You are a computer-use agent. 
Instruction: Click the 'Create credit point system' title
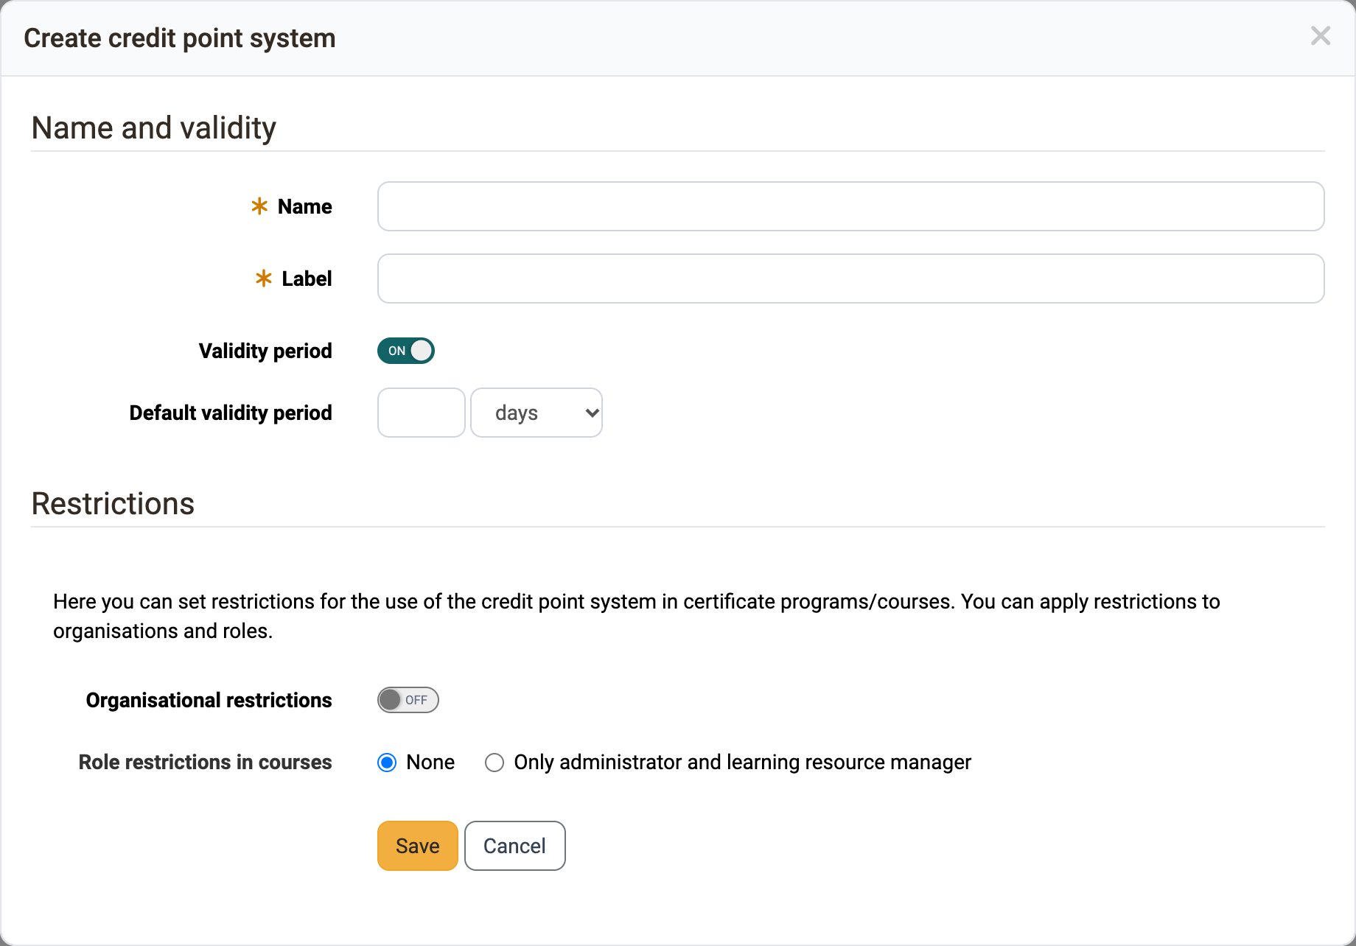pyautogui.click(x=180, y=38)
